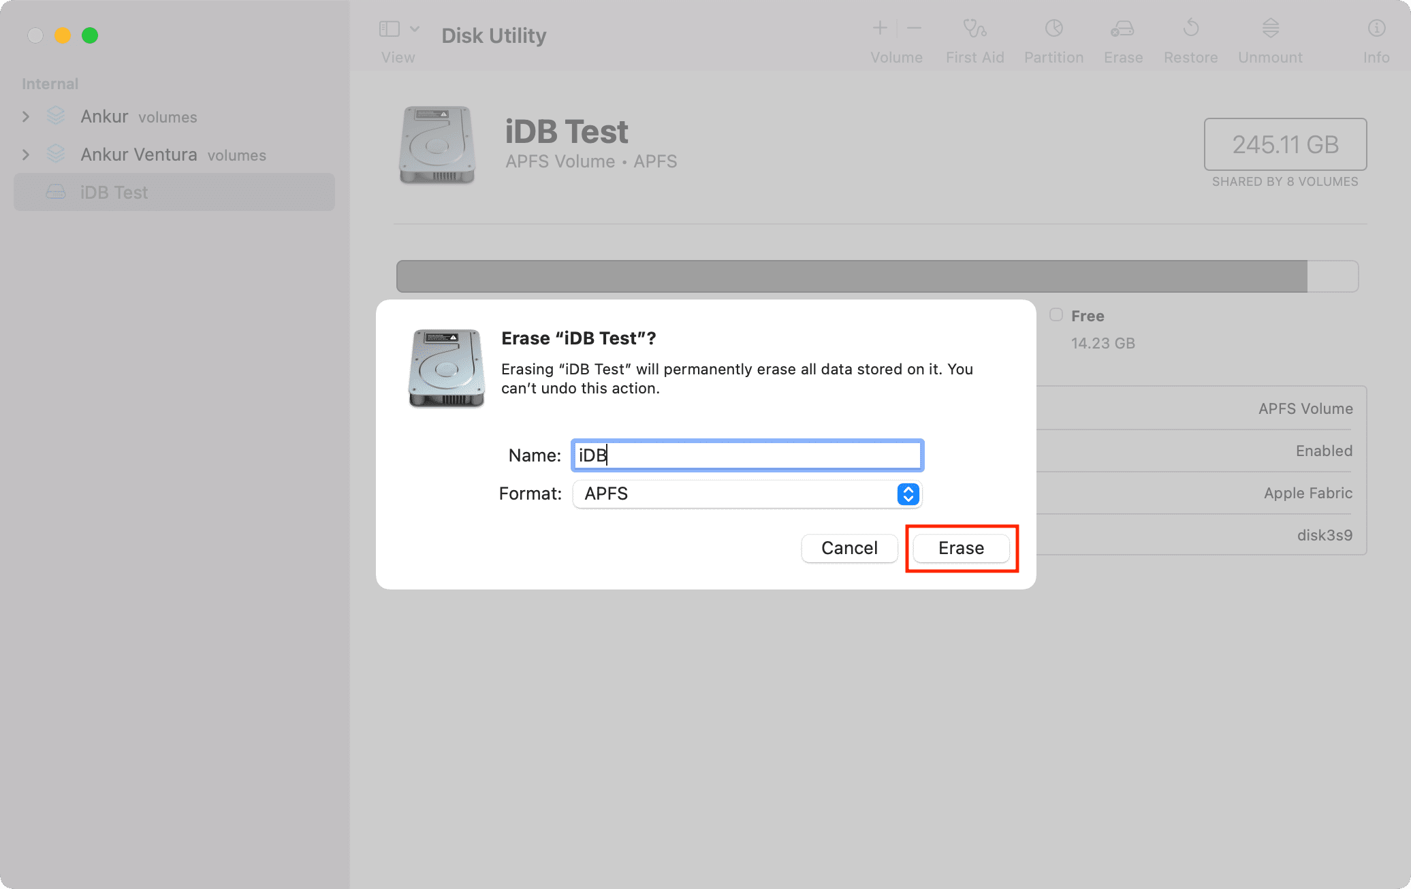Click the Restore toolbar icon

[x=1190, y=28]
